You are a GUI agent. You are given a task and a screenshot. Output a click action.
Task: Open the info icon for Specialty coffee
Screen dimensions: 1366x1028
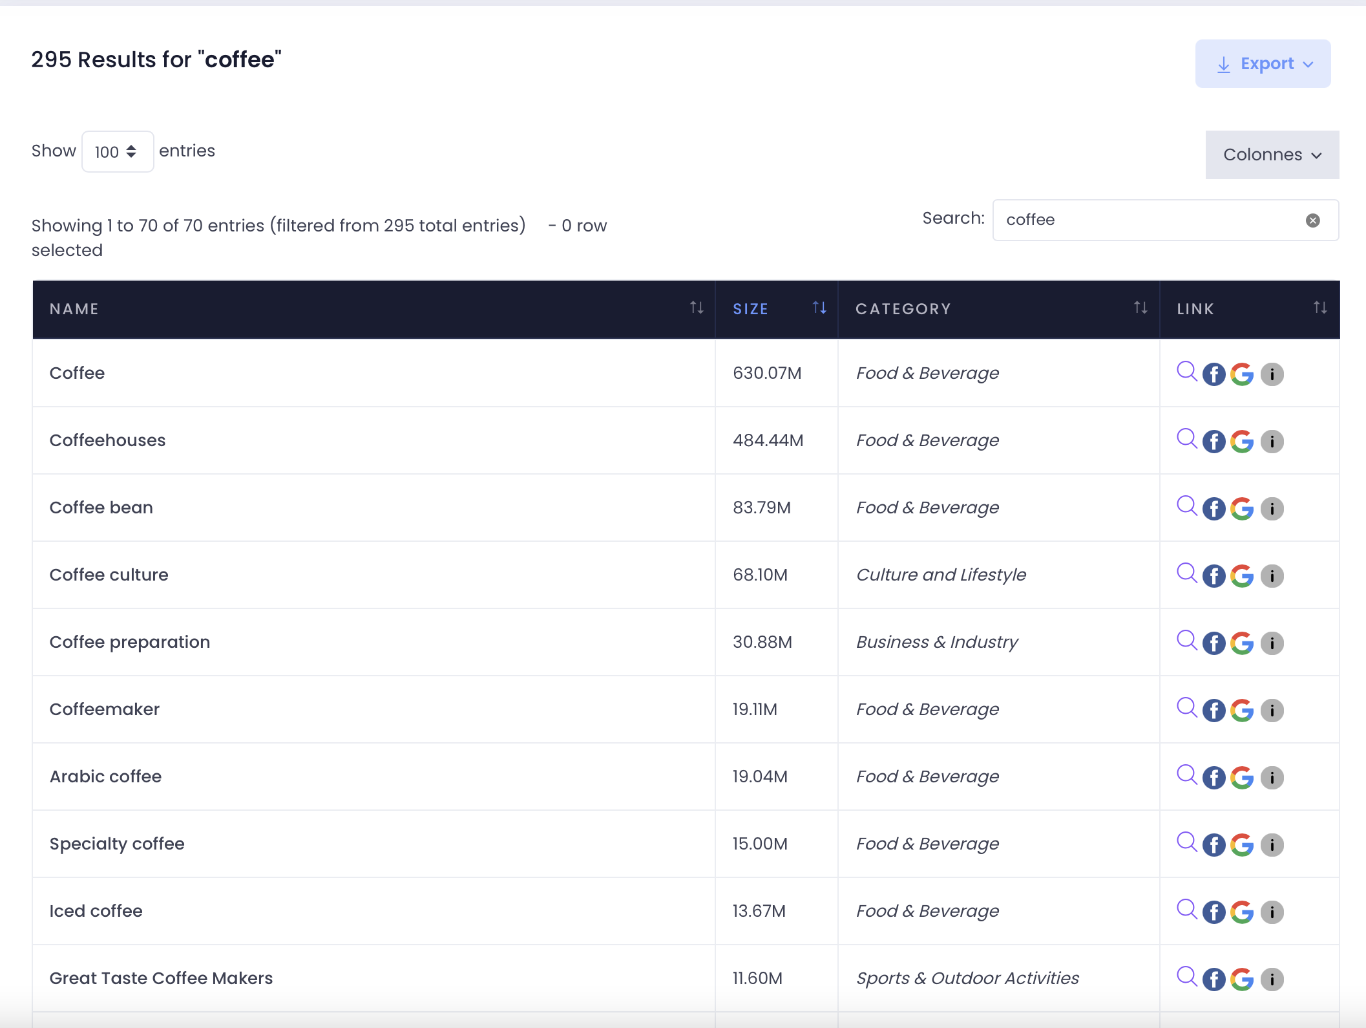[x=1272, y=845]
